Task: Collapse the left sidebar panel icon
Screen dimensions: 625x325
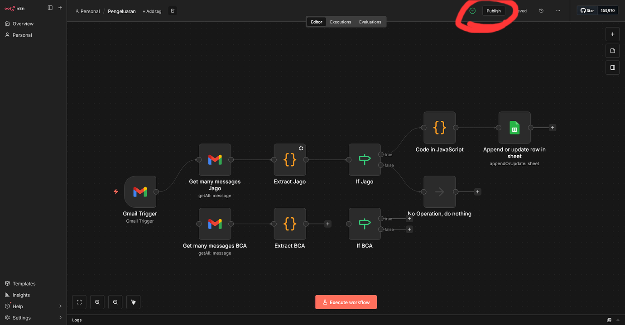Action: point(50,8)
